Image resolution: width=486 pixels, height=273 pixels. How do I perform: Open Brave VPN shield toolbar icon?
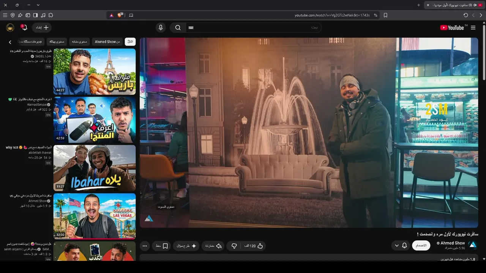pos(13,15)
